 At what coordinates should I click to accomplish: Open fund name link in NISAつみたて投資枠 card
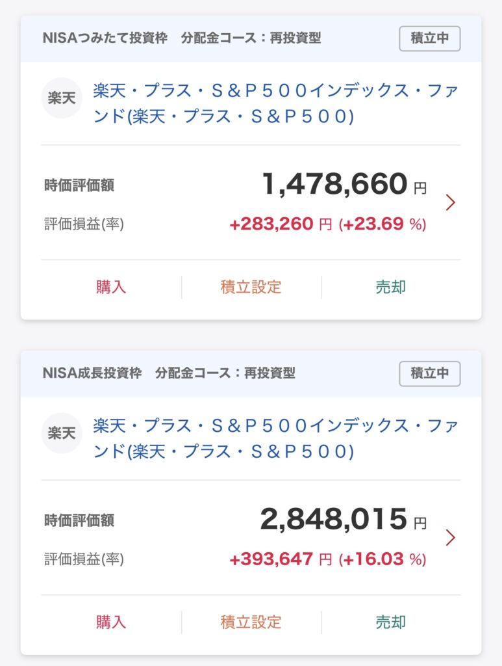click(x=275, y=103)
